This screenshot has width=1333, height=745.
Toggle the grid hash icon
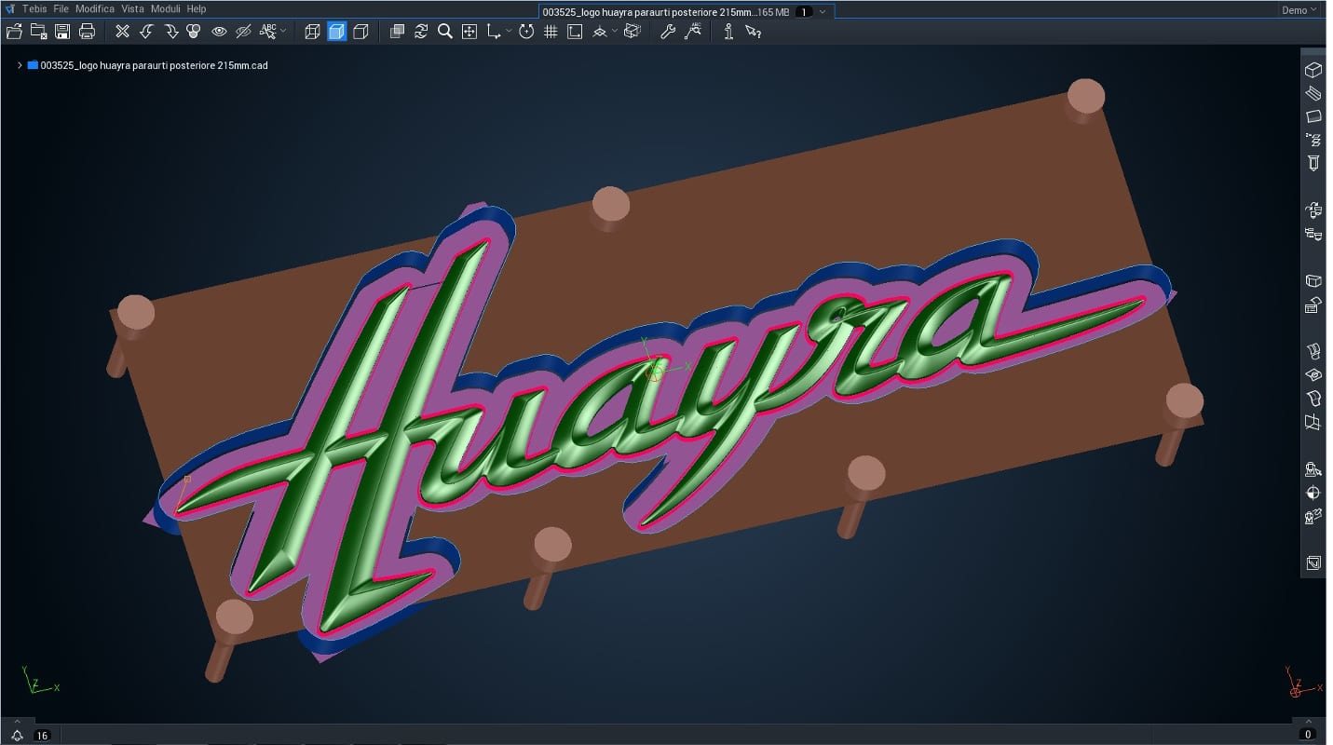tap(551, 32)
